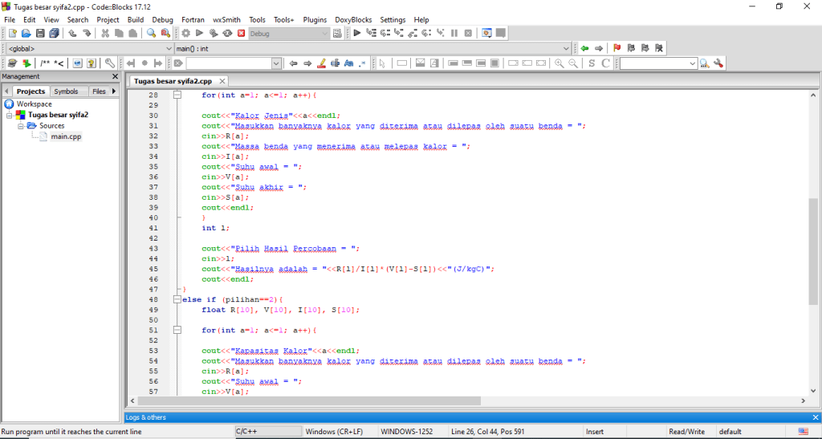Toggle source comment S button

pos(592,63)
